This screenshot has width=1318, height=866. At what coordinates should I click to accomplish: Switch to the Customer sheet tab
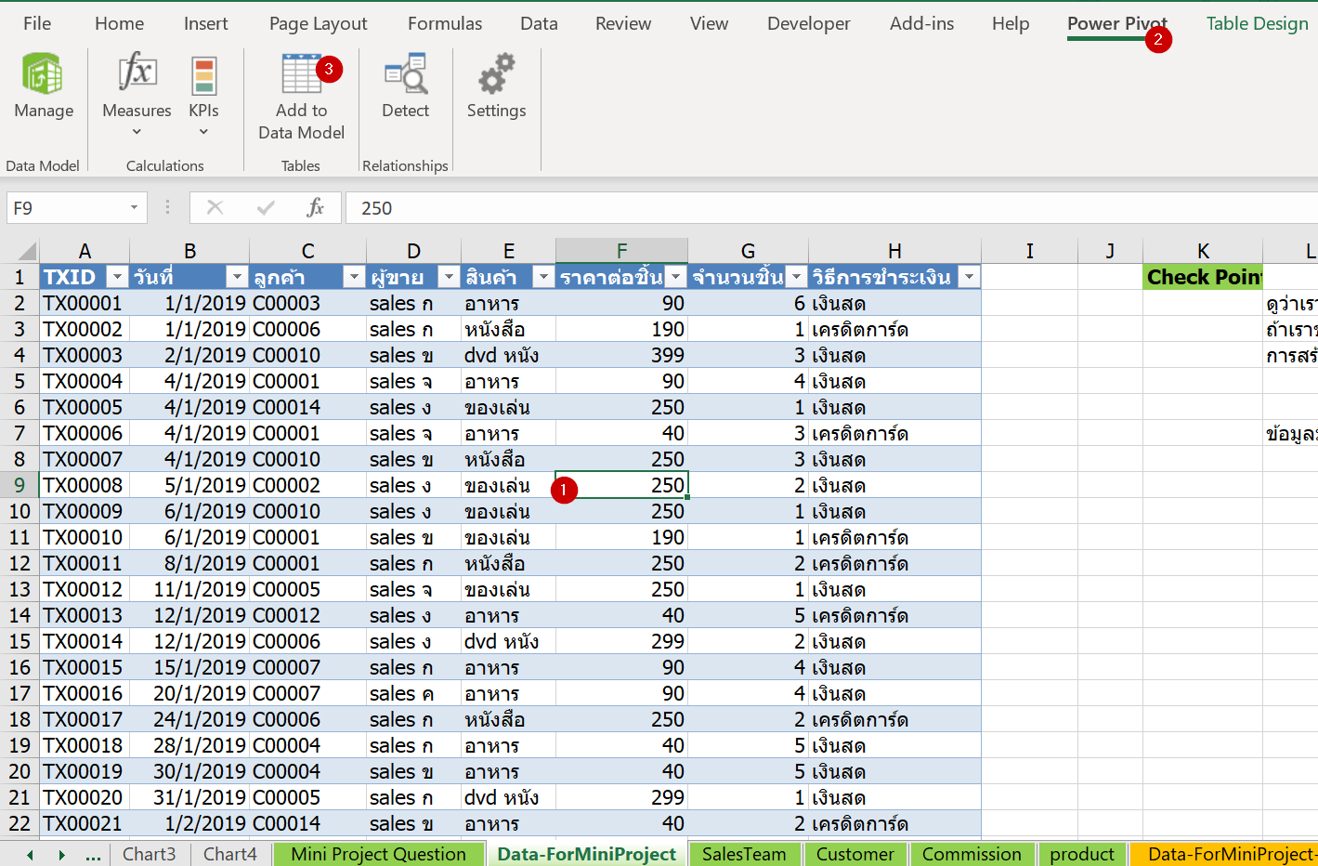(x=855, y=853)
